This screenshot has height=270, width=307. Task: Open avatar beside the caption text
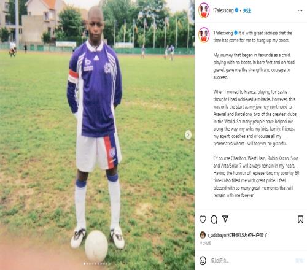pos(204,35)
